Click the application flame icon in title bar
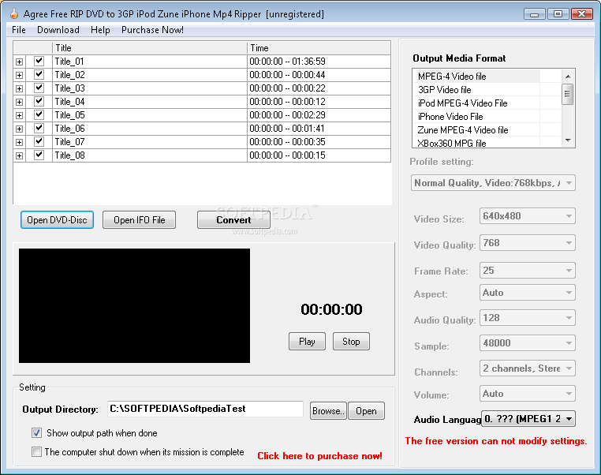Viewport: 601px width, 475px height. (x=14, y=14)
